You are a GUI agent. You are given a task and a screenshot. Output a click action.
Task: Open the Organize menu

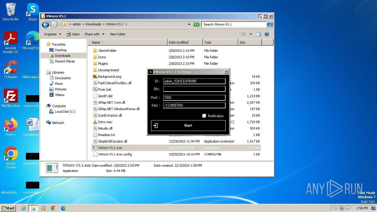click(x=52, y=34)
